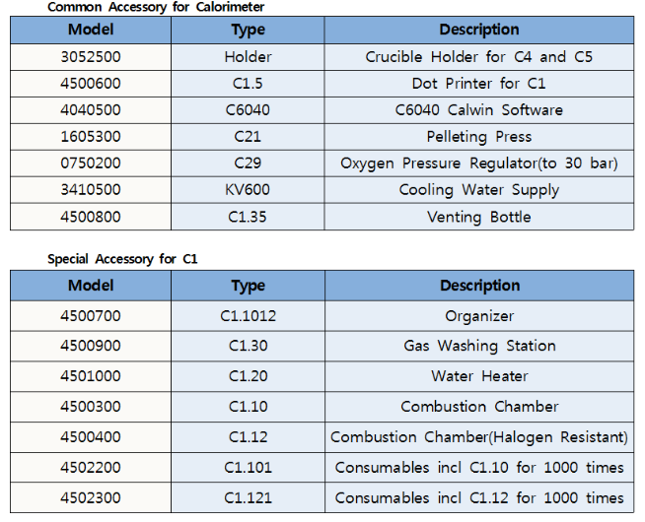Screen dimensions: 645x522
Task: Click Crucible Holder for C4 and C5
Action: [479, 56]
